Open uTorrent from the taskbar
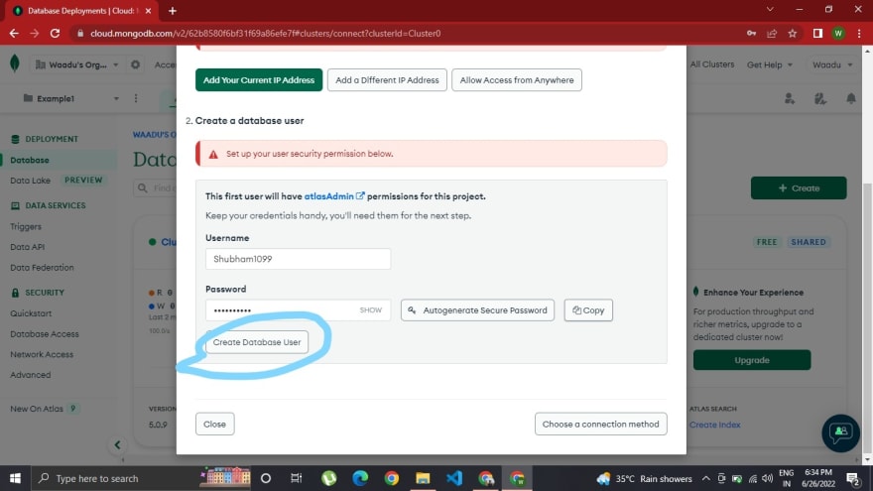The width and height of the screenshot is (873, 491). point(329,478)
